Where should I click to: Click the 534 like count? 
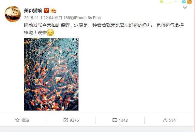click(172, 120)
